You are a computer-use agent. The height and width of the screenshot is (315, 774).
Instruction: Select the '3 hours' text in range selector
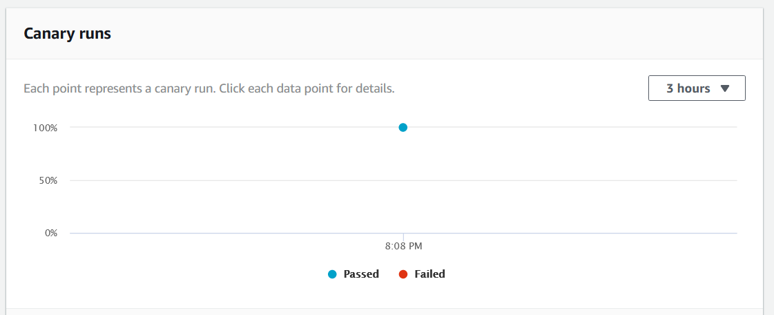click(x=688, y=89)
